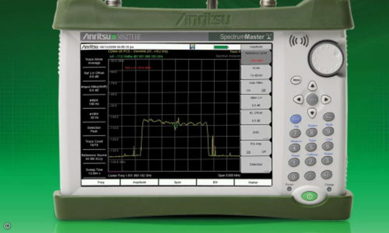Activate the blue Shift key
Screen dimensions: 389x233
point(295,119)
